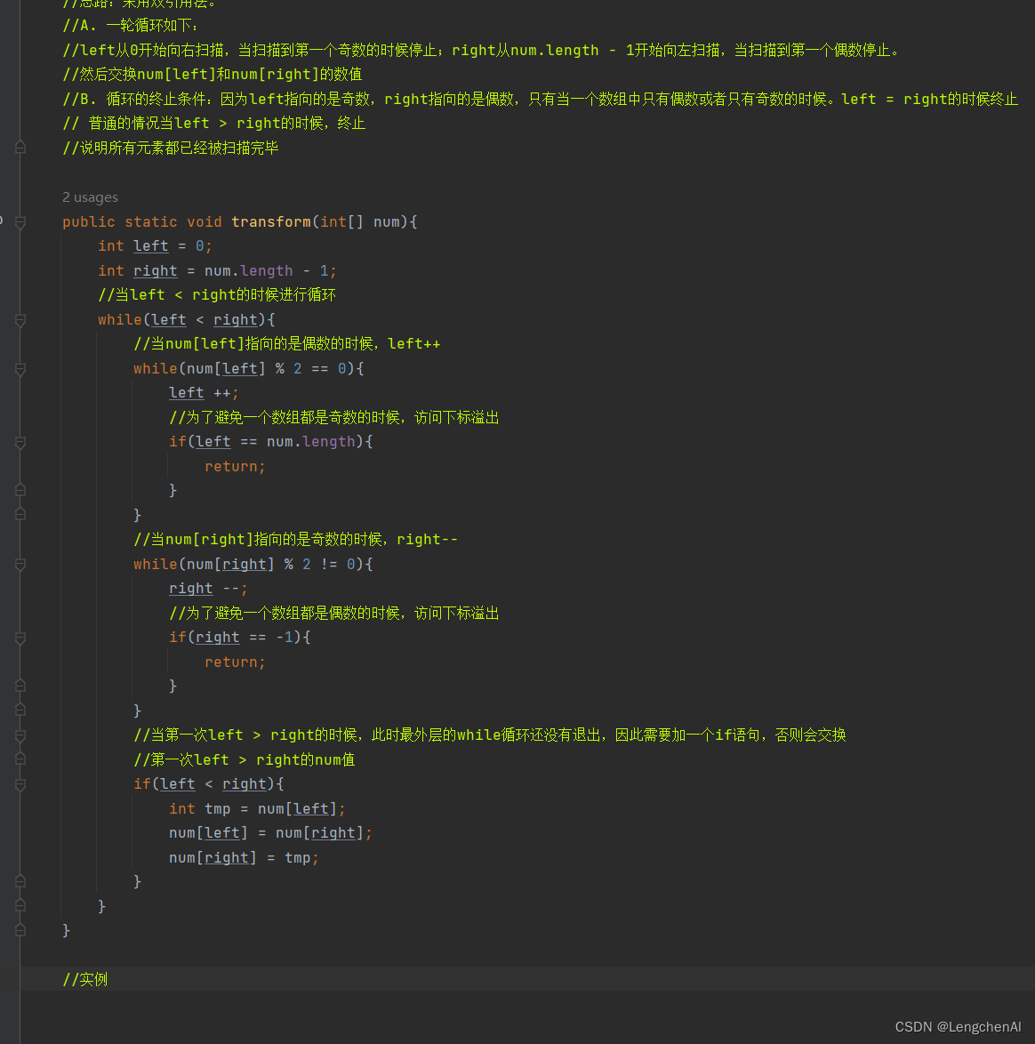Collapse the transform method using its fold arrow
Image resolution: width=1035 pixels, height=1044 pixels.
[x=20, y=221]
